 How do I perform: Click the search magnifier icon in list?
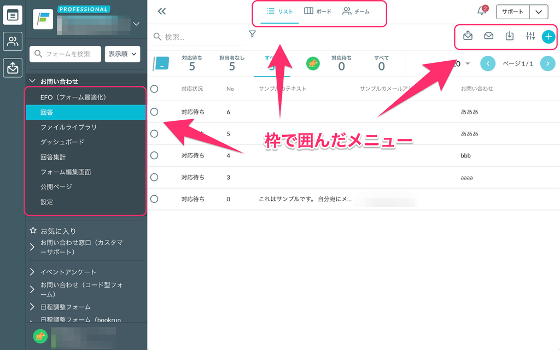tap(157, 37)
